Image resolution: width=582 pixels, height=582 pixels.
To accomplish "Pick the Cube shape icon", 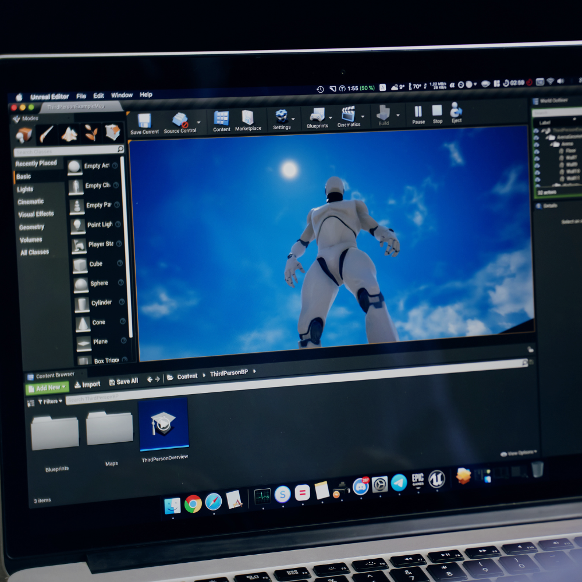I will point(80,265).
